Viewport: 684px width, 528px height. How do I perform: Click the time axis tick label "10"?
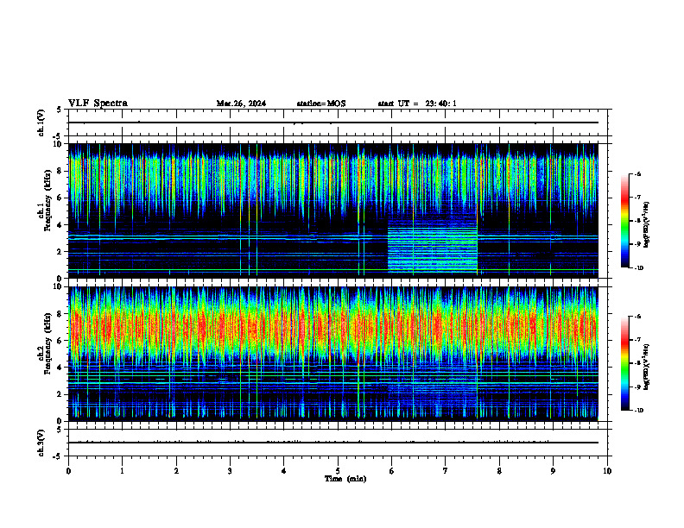click(607, 471)
